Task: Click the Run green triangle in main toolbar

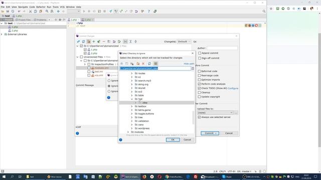Action: pyautogui.click(x=84, y=11)
